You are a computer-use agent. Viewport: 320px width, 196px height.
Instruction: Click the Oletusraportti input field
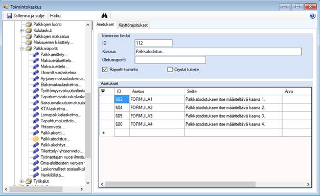(170, 60)
